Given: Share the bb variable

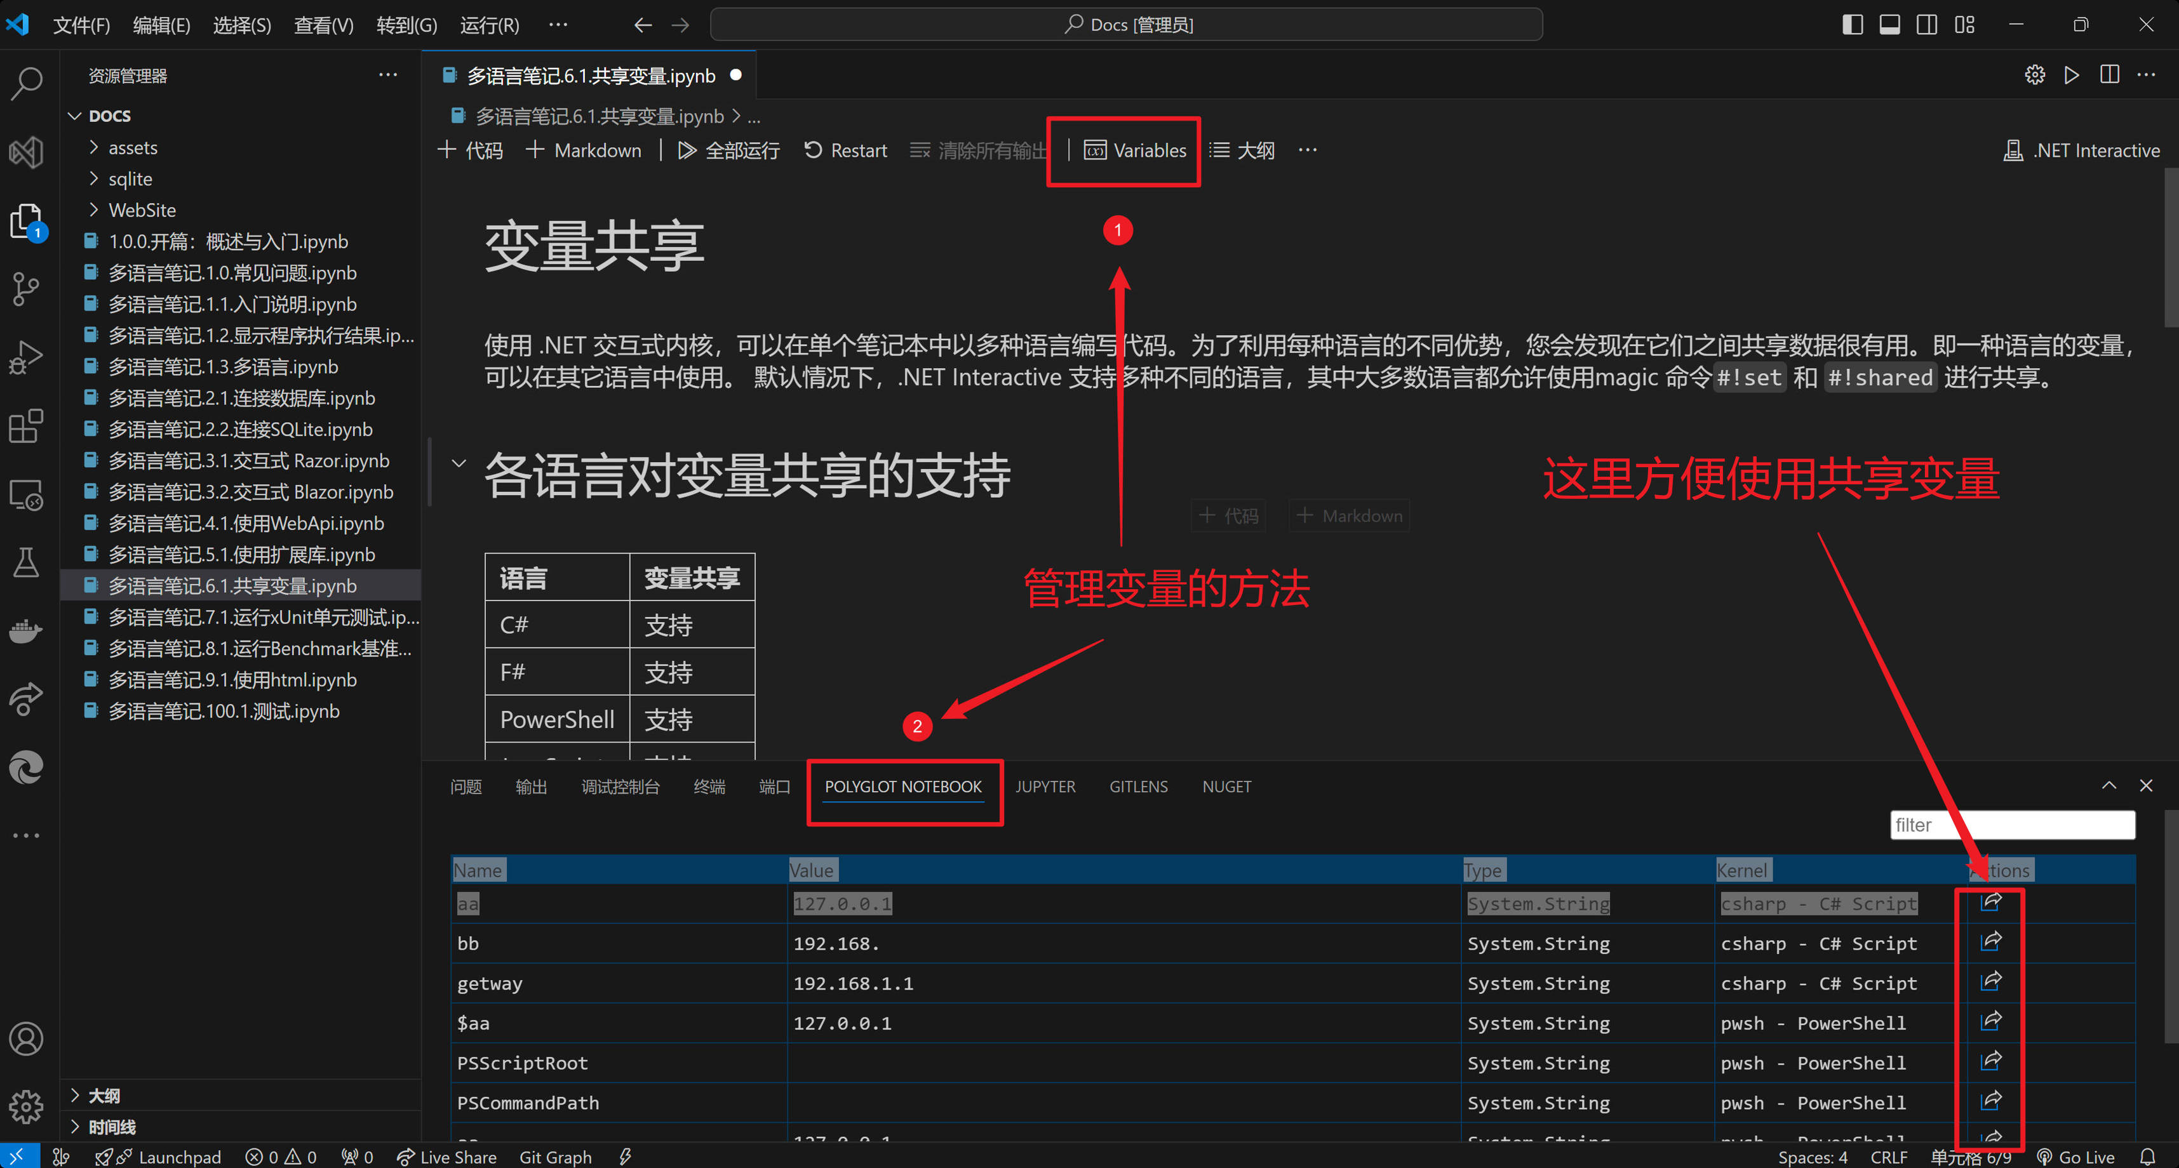Looking at the screenshot, I should click(x=1991, y=942).
